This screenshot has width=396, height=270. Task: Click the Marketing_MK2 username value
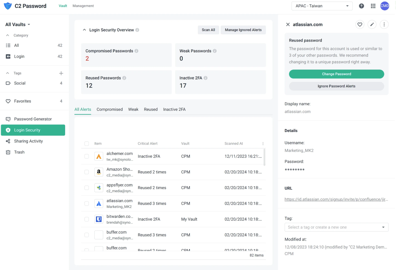[299, 151]
